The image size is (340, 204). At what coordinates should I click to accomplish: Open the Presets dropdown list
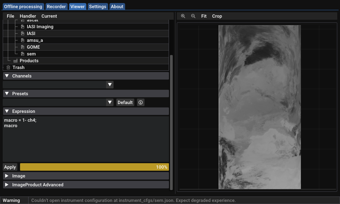tap(109, 102)
